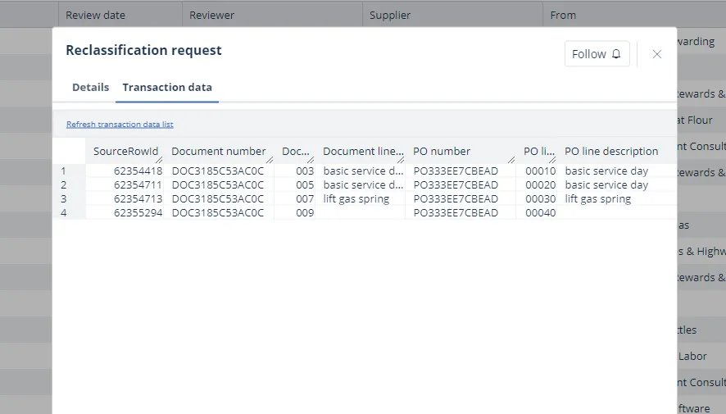Click the Follow bell button
Screen dimensions: 726x414
tap(597, 54)
